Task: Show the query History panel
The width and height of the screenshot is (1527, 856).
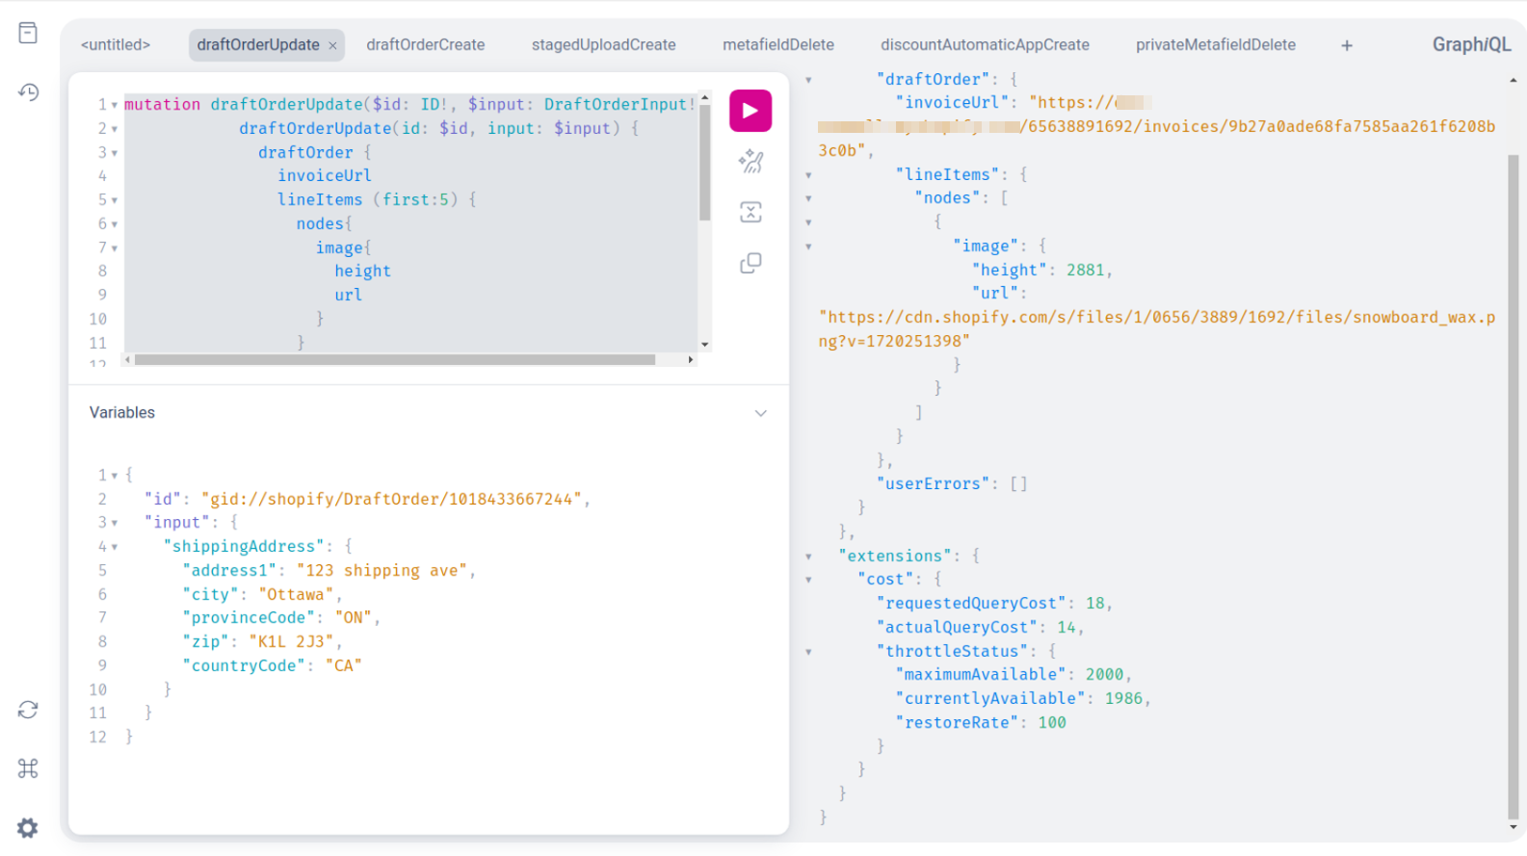Action: click(28, 92)
